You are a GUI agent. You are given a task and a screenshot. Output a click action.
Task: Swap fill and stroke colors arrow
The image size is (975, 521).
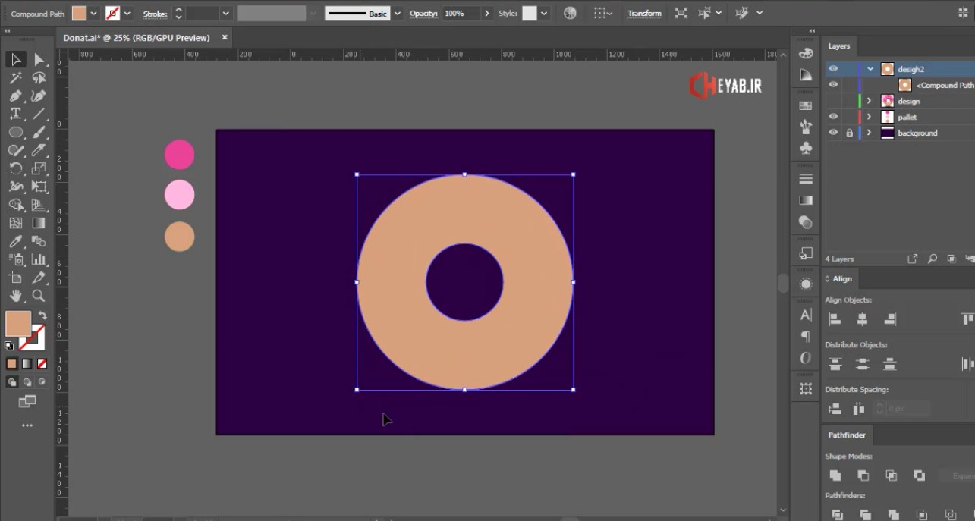[42, 315]
